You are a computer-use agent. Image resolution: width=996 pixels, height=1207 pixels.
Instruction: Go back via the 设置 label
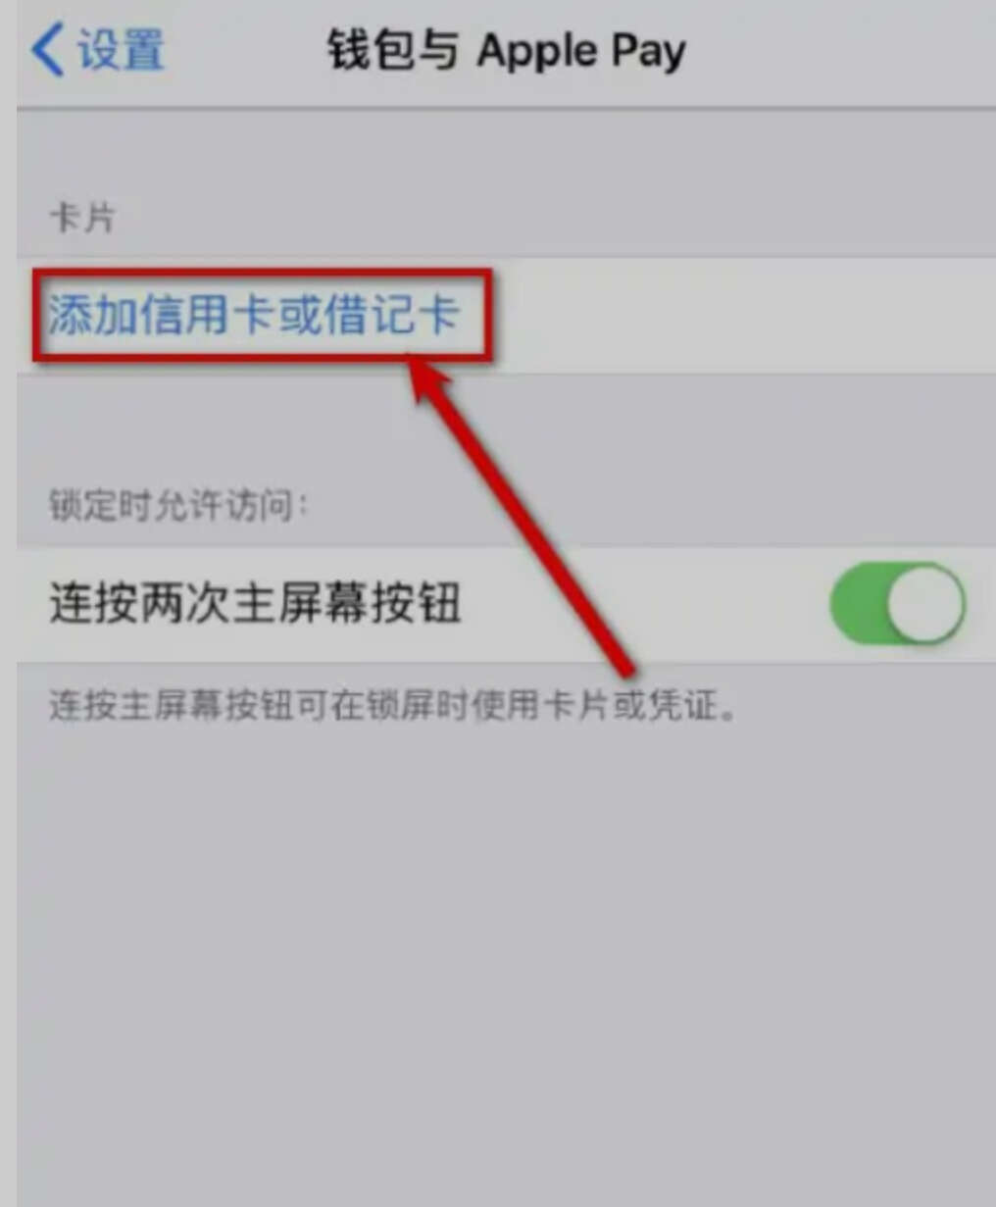coord(121,49)
